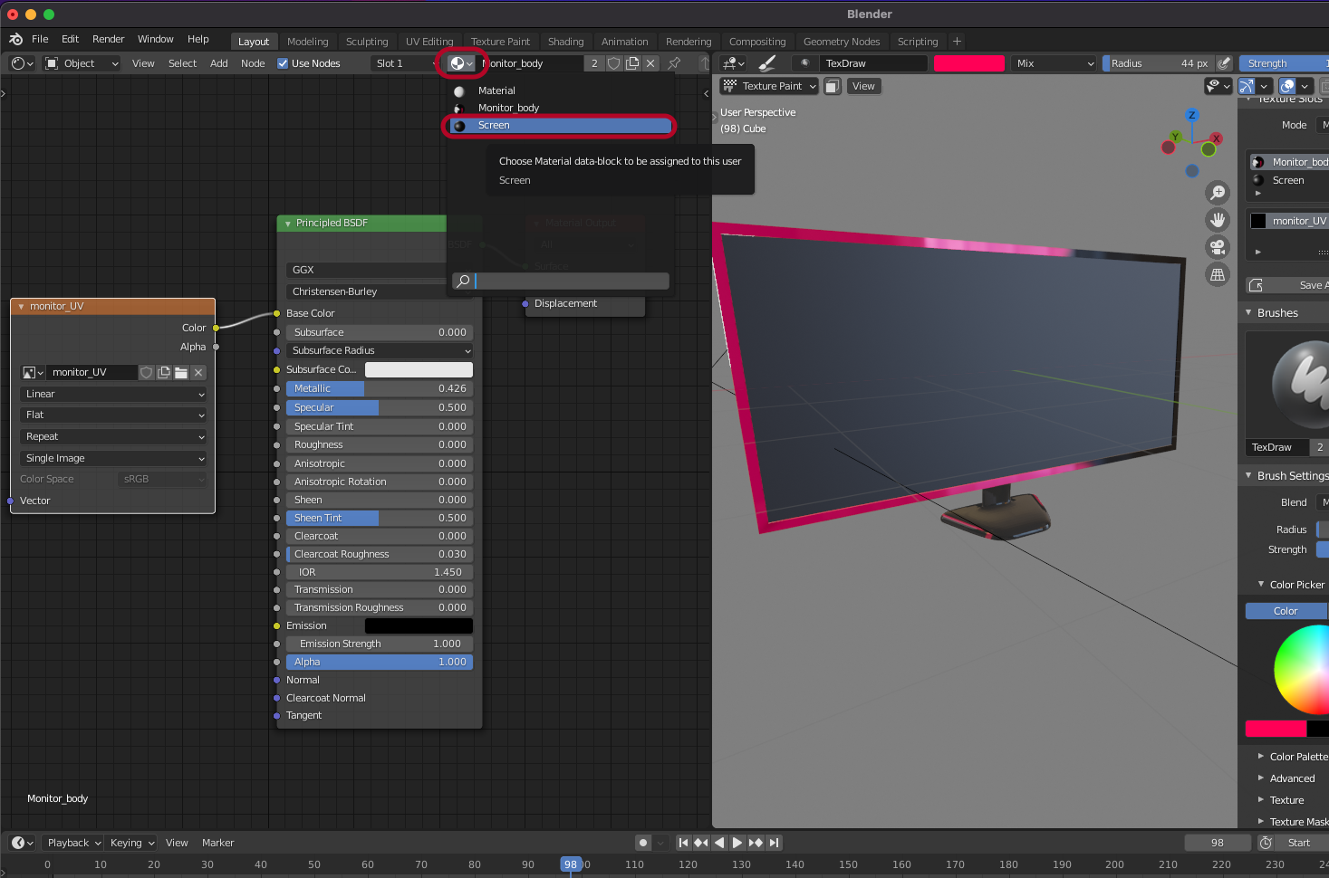Toggle the Use Nodes checkbox

[283, 63]
